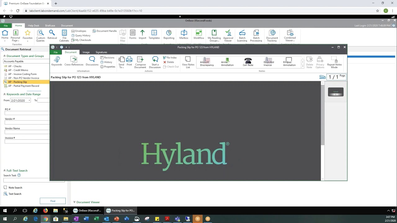This screenshot has height=223, width=397.
Task: Open document History
Action: click(106, 62)
